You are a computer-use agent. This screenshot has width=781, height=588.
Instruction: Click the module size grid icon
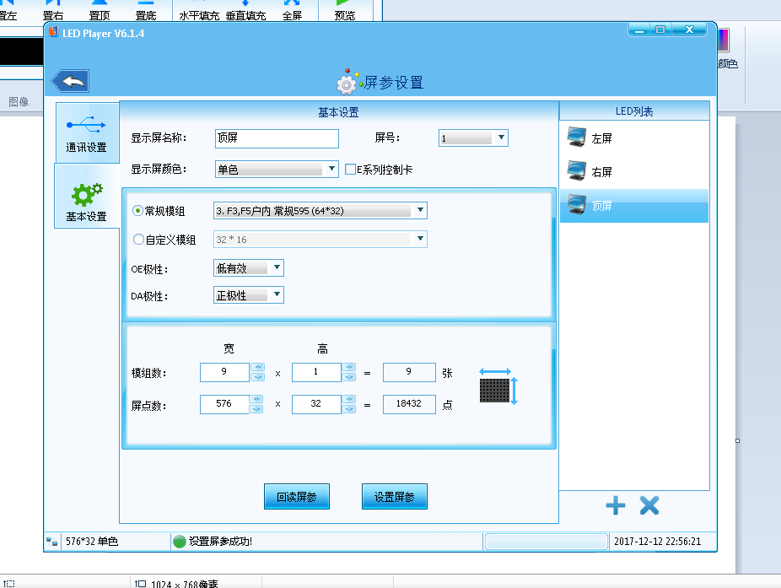point(497,390)
